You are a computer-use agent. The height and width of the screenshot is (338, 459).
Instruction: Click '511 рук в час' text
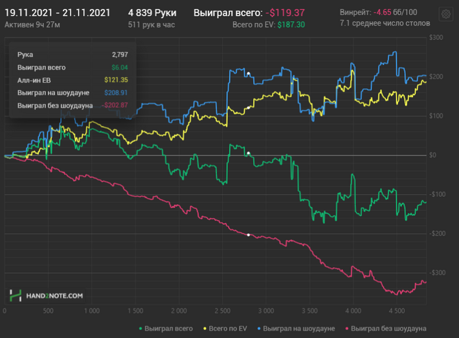point(151,24)
